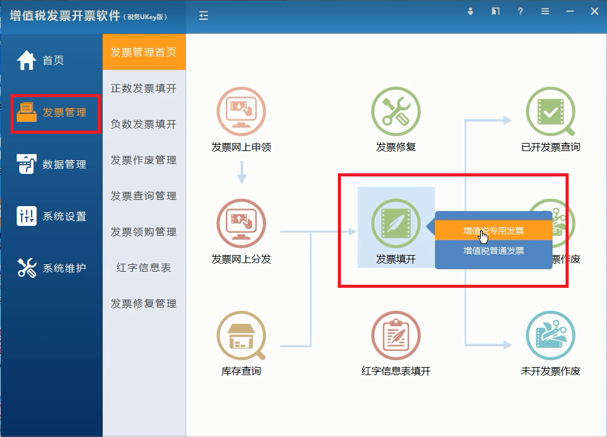Click the 发票网上申领 icon
The height and width of the screenshot is (437, 607).
[x=241, y=111]
